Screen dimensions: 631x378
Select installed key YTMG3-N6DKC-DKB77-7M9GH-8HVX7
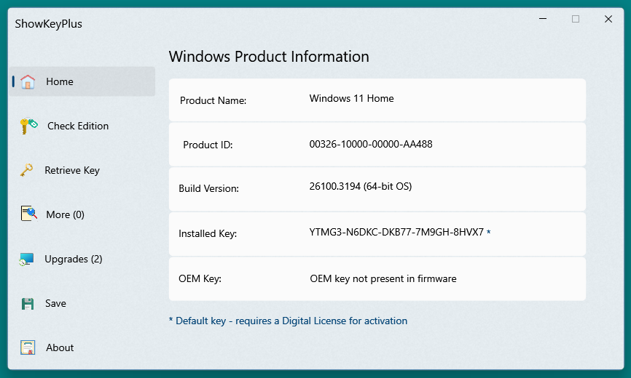click(396, 232)
